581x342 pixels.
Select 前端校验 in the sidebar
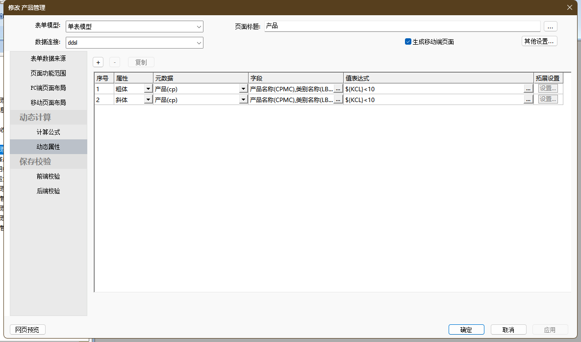coord(48,176)
